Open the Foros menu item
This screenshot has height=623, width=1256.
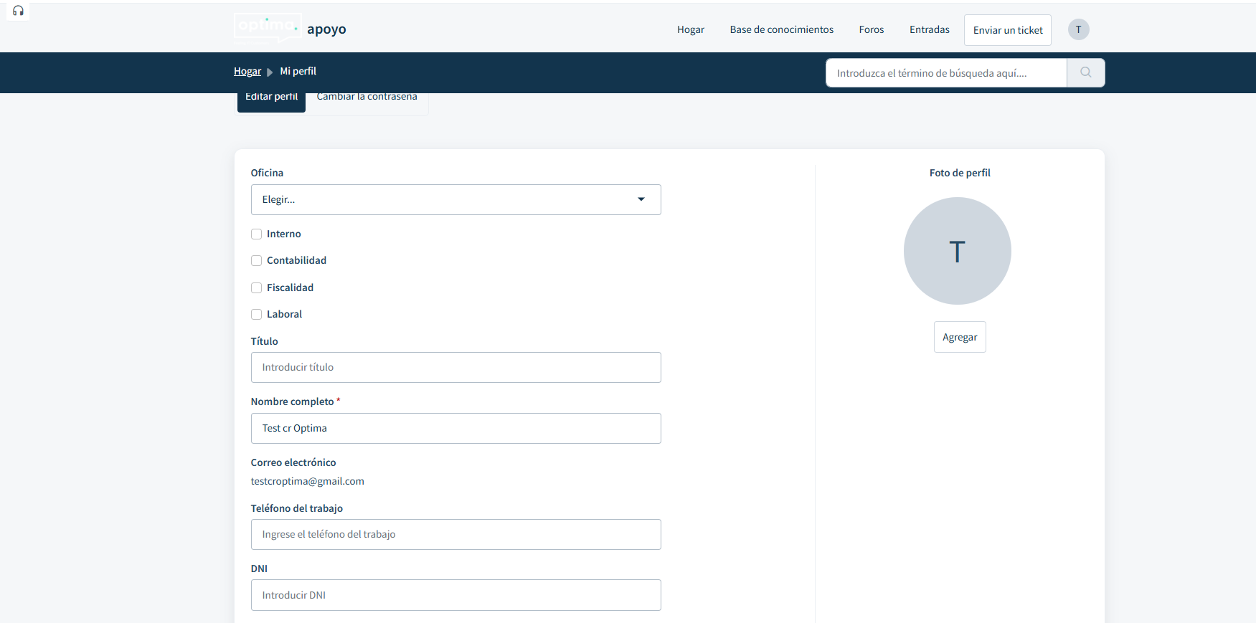(871, 29)
